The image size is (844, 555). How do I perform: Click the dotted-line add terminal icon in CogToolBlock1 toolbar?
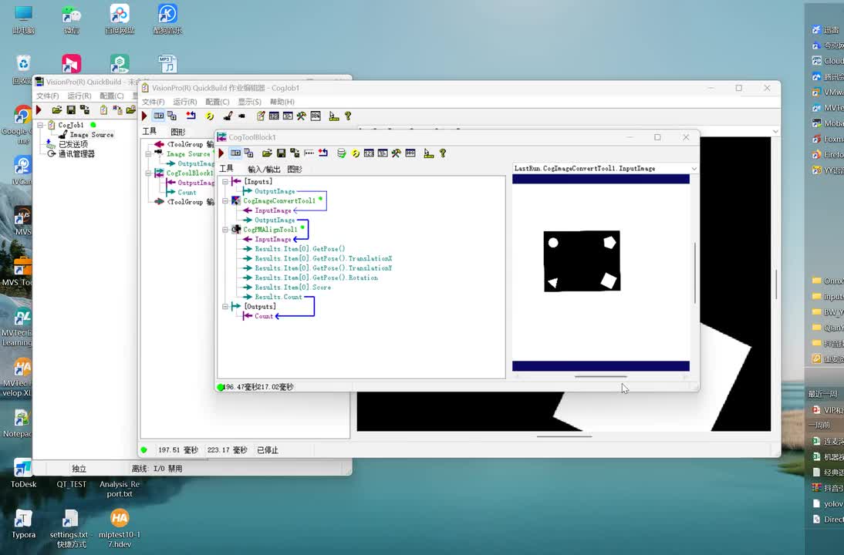pyautogui.click(x=309, y=153)
